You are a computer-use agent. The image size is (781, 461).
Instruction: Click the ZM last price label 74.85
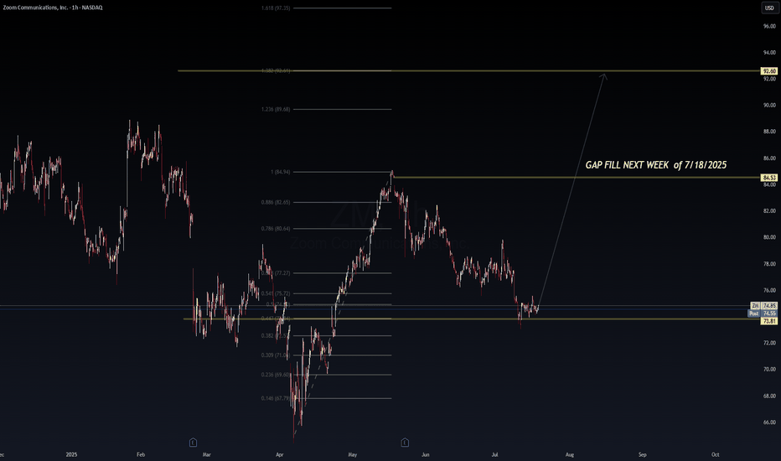[x=769, y=305]
